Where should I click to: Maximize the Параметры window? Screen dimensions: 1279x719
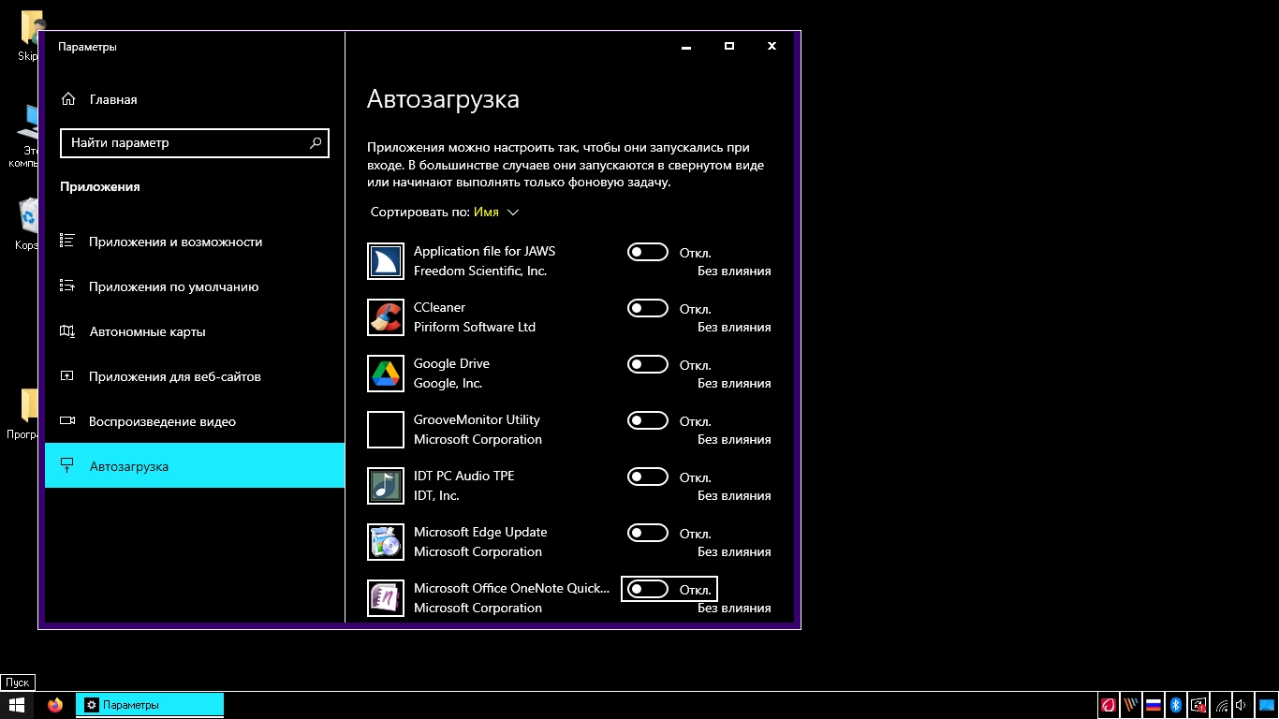[729, 46]
